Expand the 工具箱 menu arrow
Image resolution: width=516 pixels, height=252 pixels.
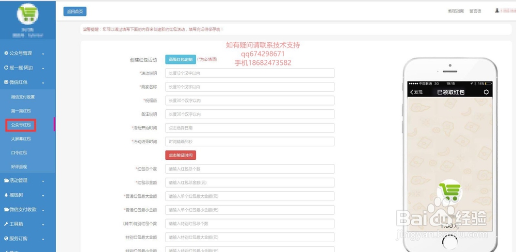click(x=43, y=225)
